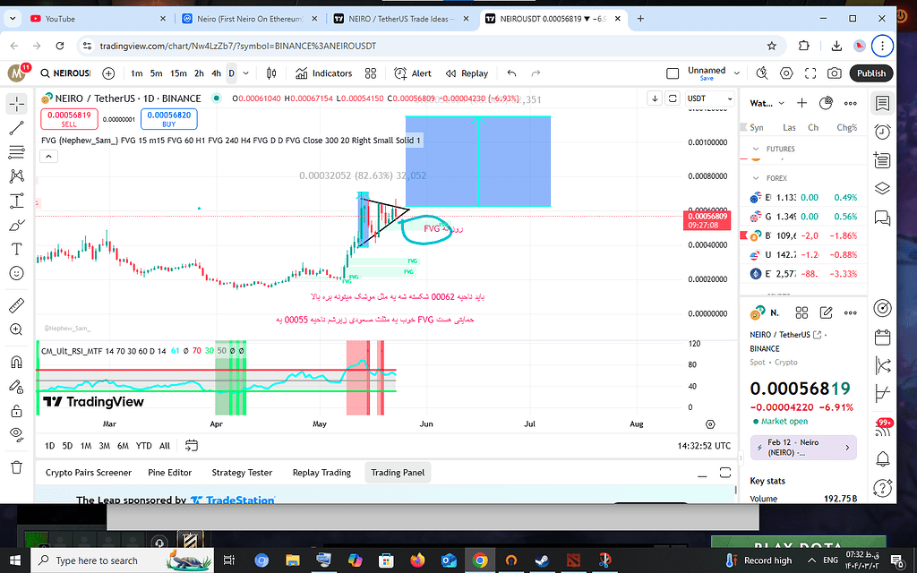This screenshot has height=573, width=917.
Task: Set the chart range to YTD
Action: click(144, 446)
